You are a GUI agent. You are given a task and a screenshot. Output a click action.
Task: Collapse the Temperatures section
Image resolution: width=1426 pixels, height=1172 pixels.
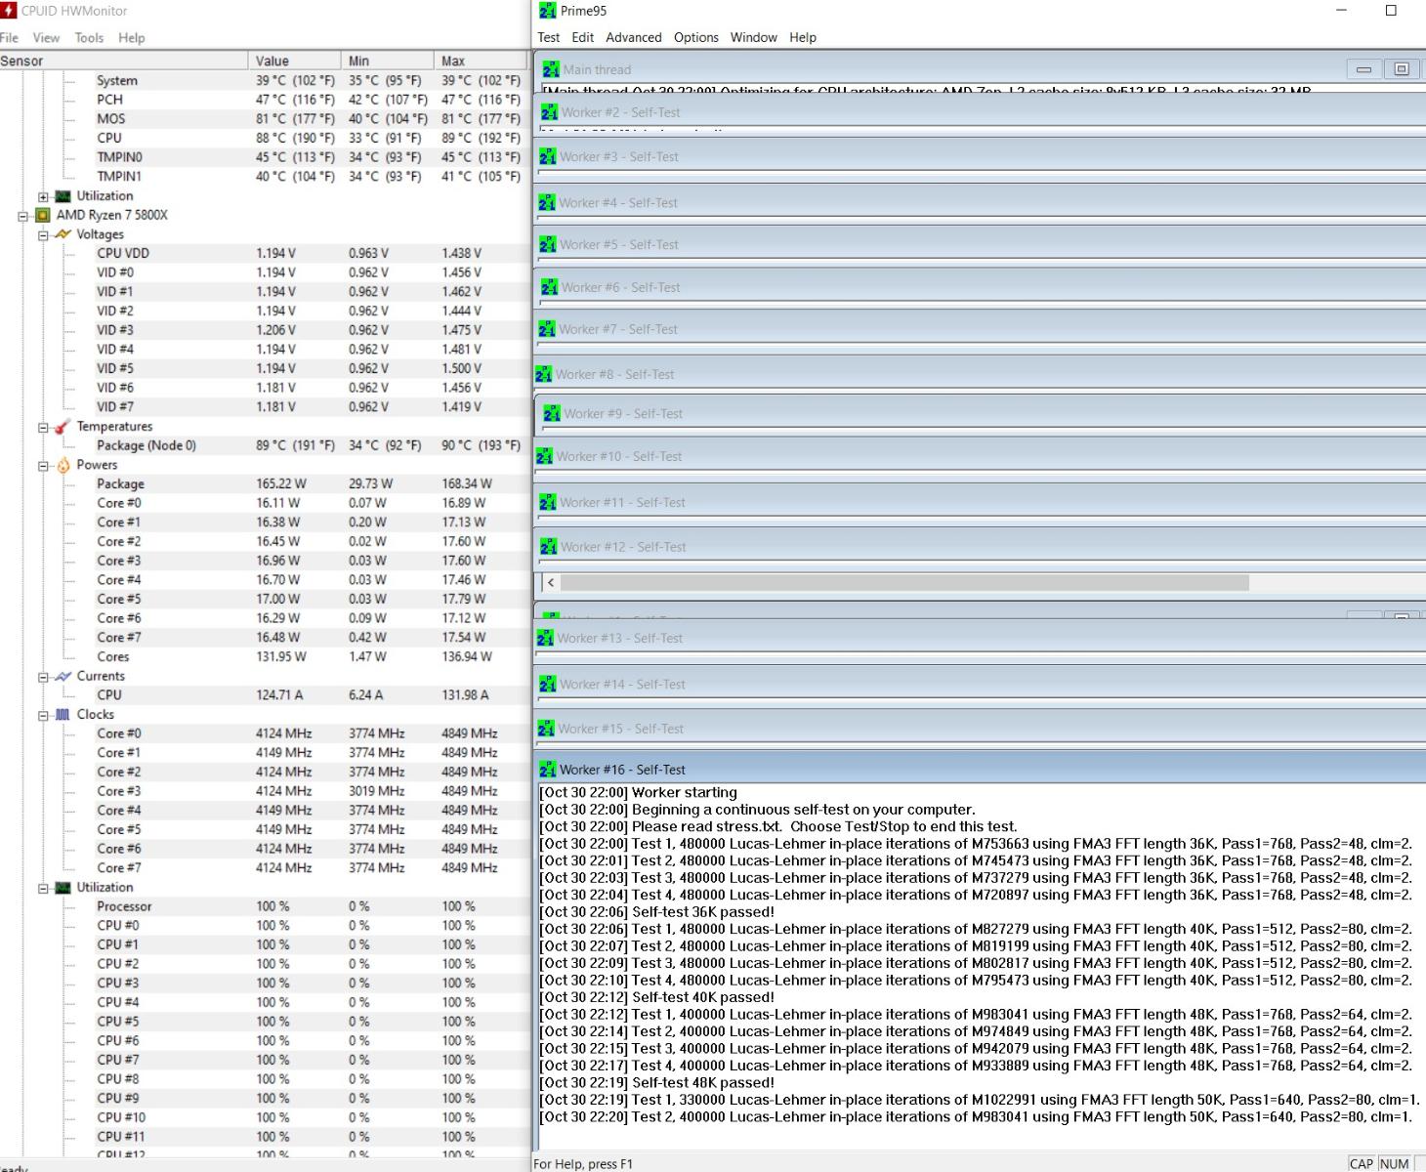[x=43, y=428]
